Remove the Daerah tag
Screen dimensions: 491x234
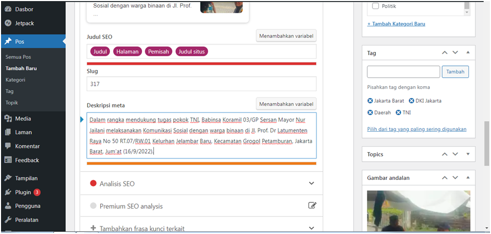[x=370, y=112]
